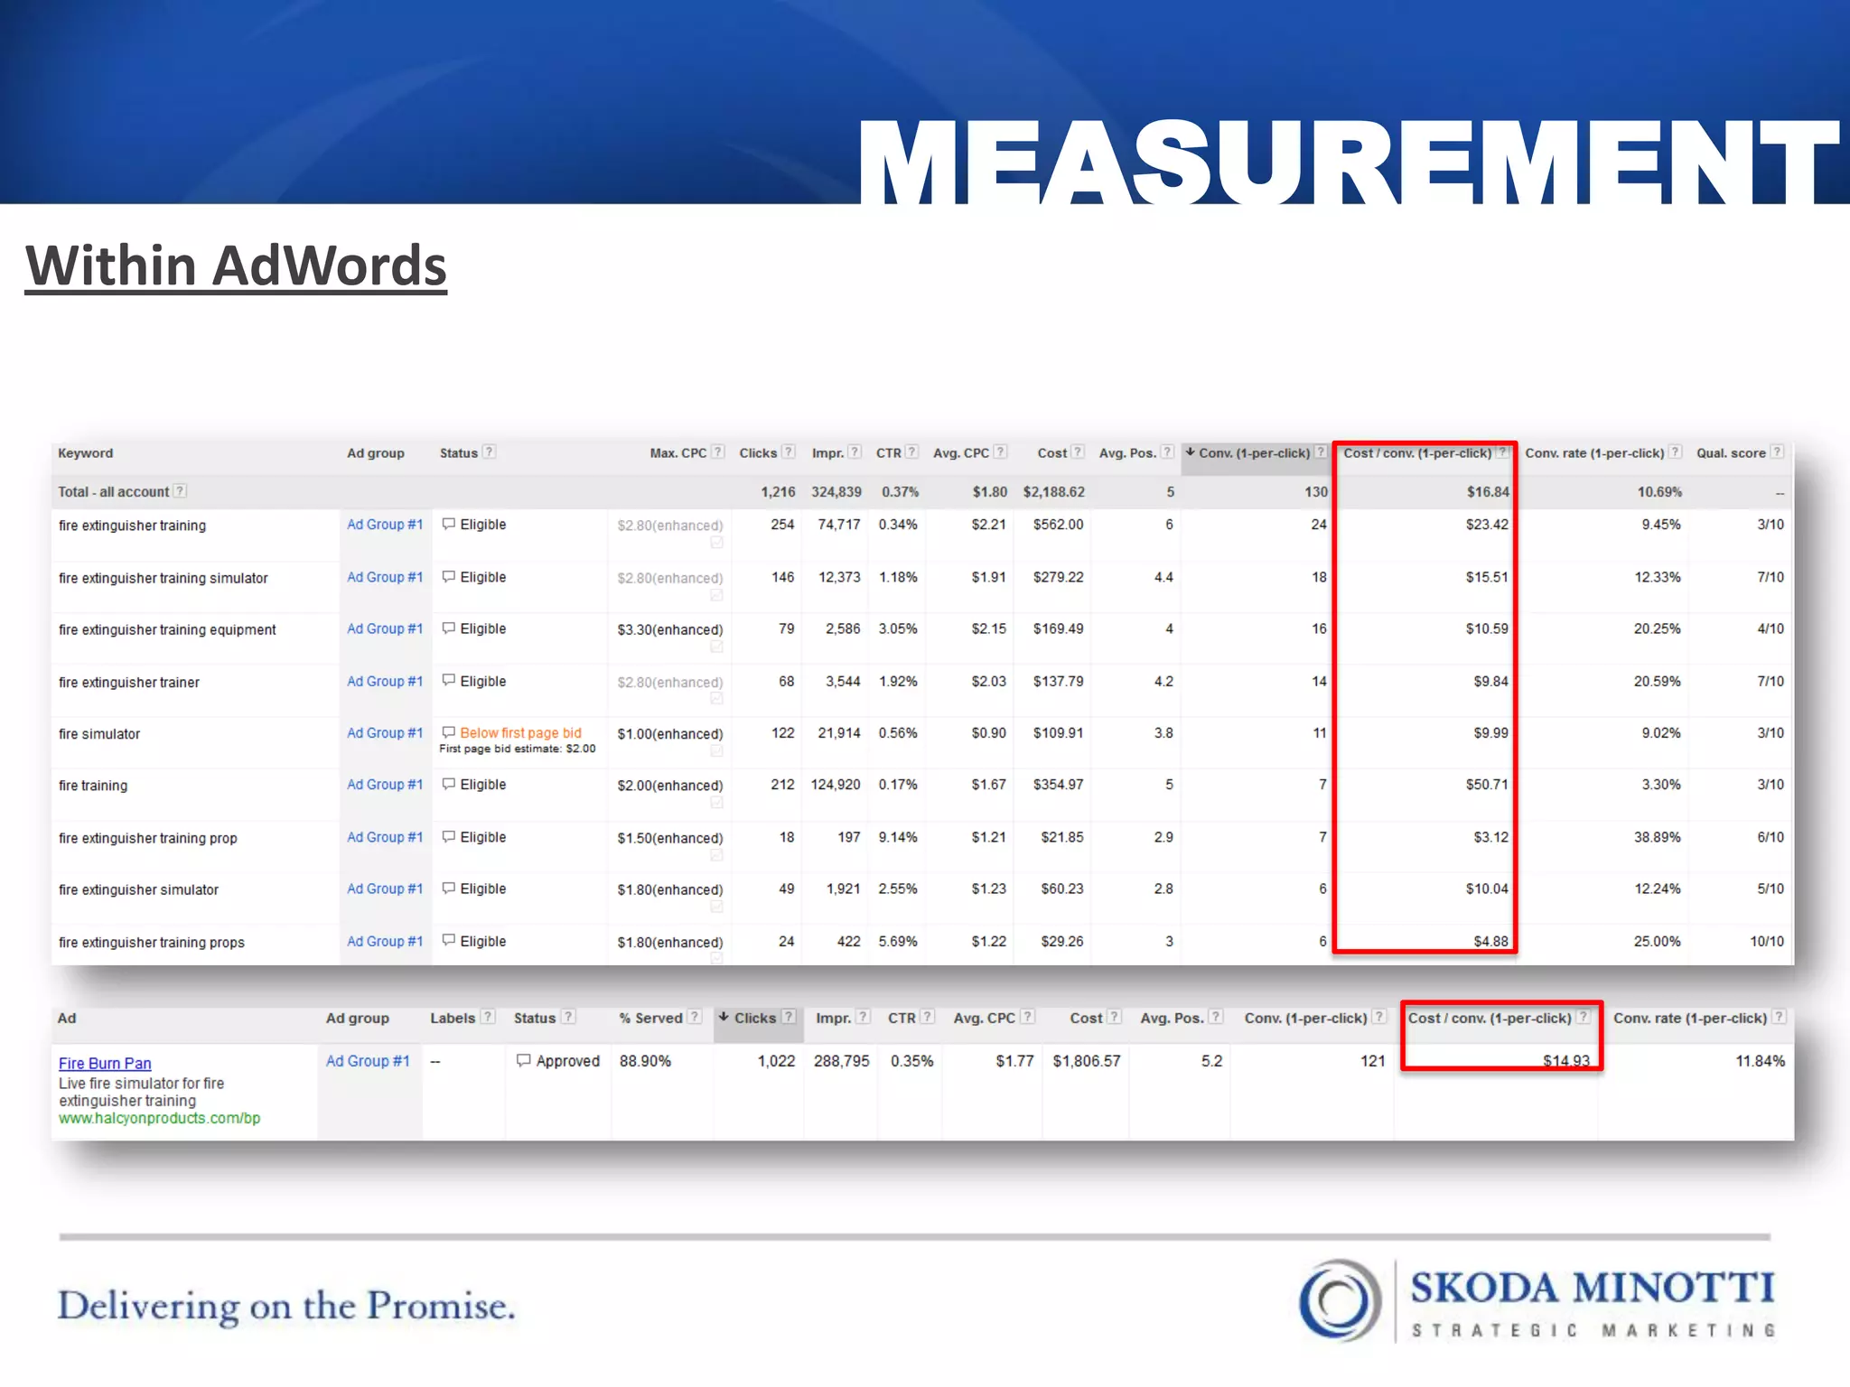Image resolution: width=1850 pixels, height=1387 pixels.
Task: Open www.halcyonproducts.com/bp URL
Action: pos(160,1118)
